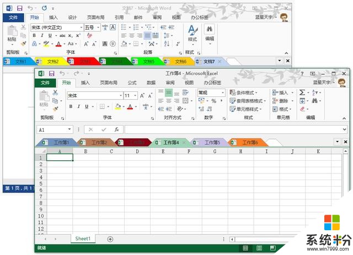353x255 pixels.
Task: Click the Word Styles gallery icon
Action: (192, 30)
